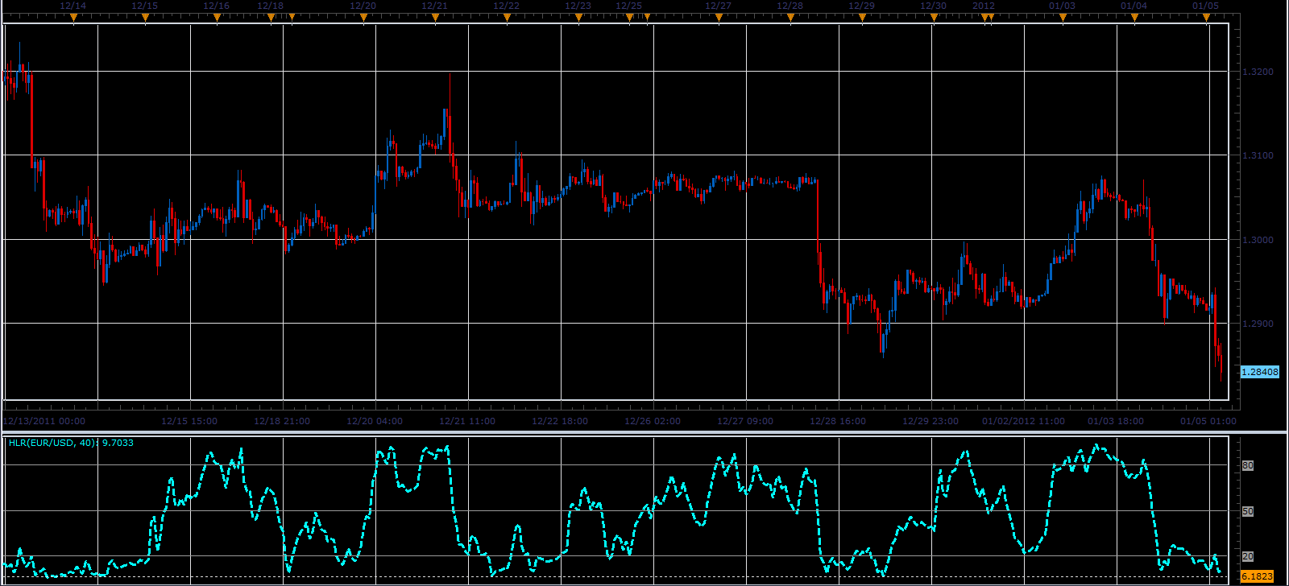
Task: Click the 01/02/2012 11:00 time axis label
Action: coord(1023,421)
